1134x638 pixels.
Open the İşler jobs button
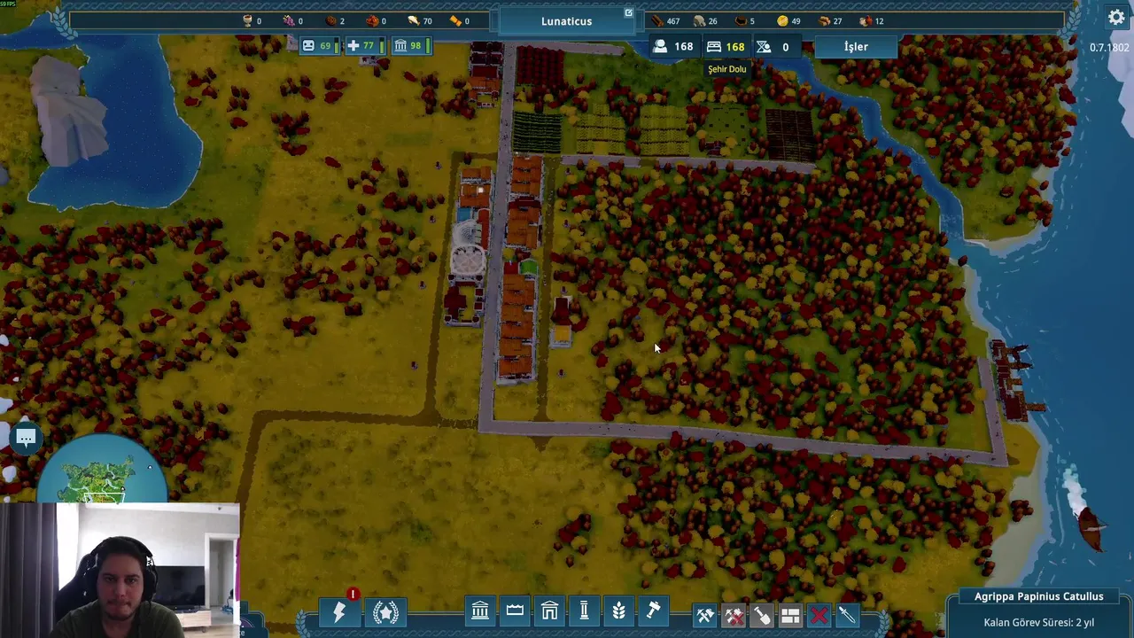click(856, 46)
